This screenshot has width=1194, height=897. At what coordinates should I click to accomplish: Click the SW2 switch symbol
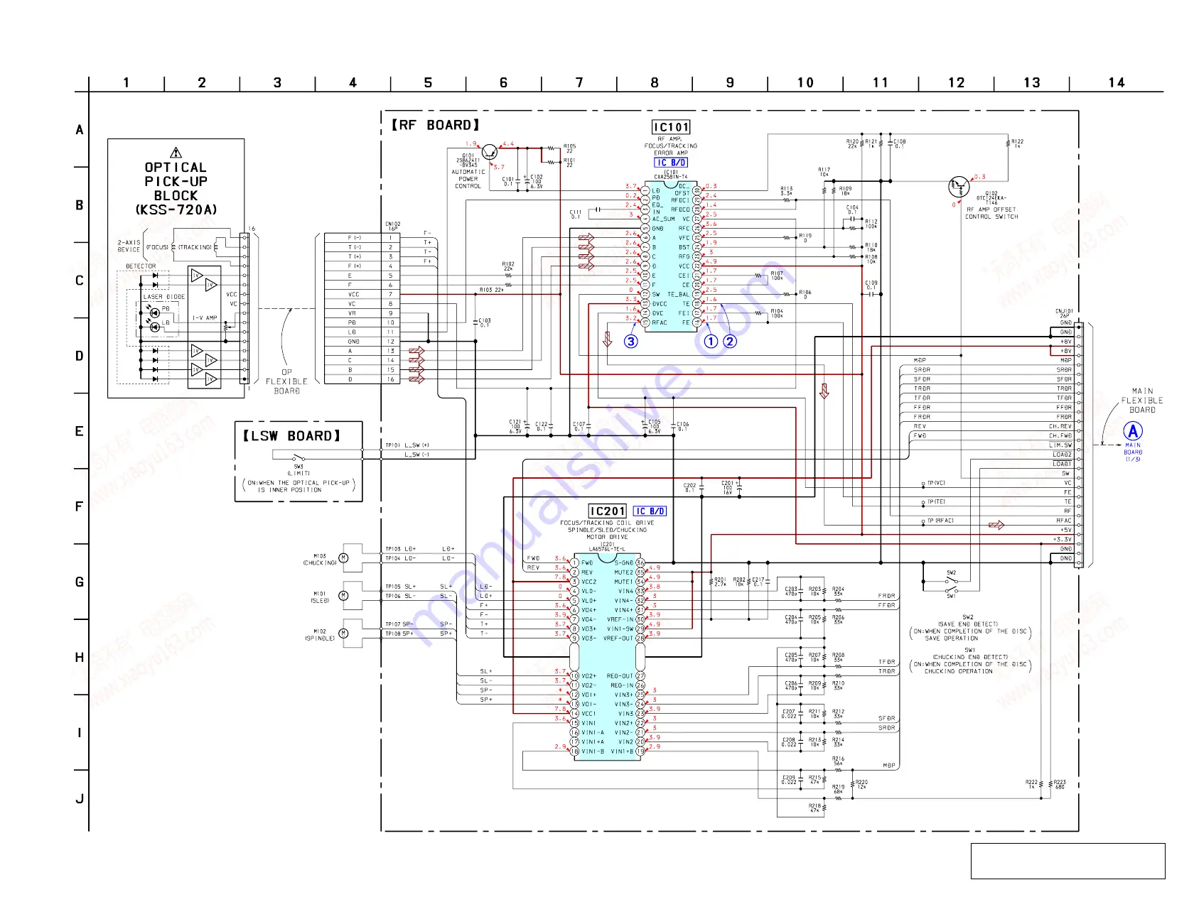[951, 581]
